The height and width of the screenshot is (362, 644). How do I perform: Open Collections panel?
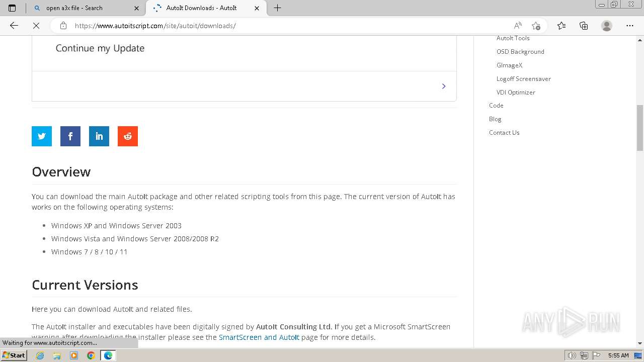tap(584, 26)
